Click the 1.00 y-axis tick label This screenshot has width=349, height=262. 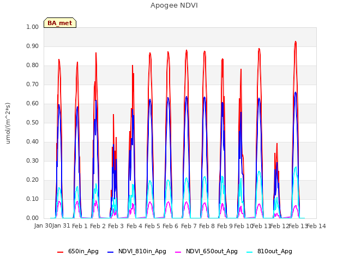pos(32,27)
